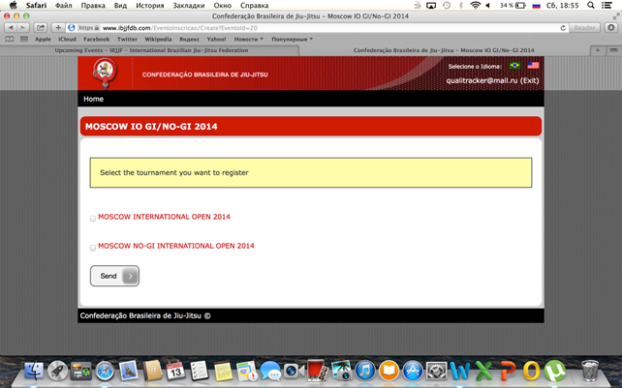Switch to the Upcoming Events IBJJF tab

(151, 50)
